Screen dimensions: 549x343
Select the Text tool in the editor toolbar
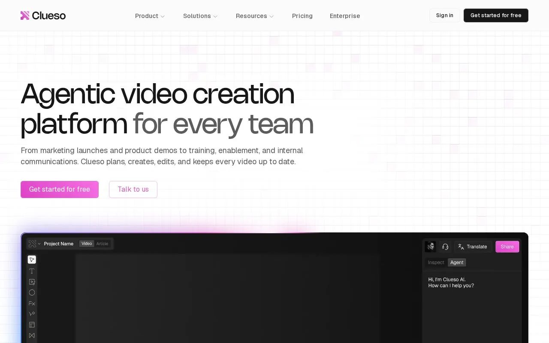click(32, 271)
